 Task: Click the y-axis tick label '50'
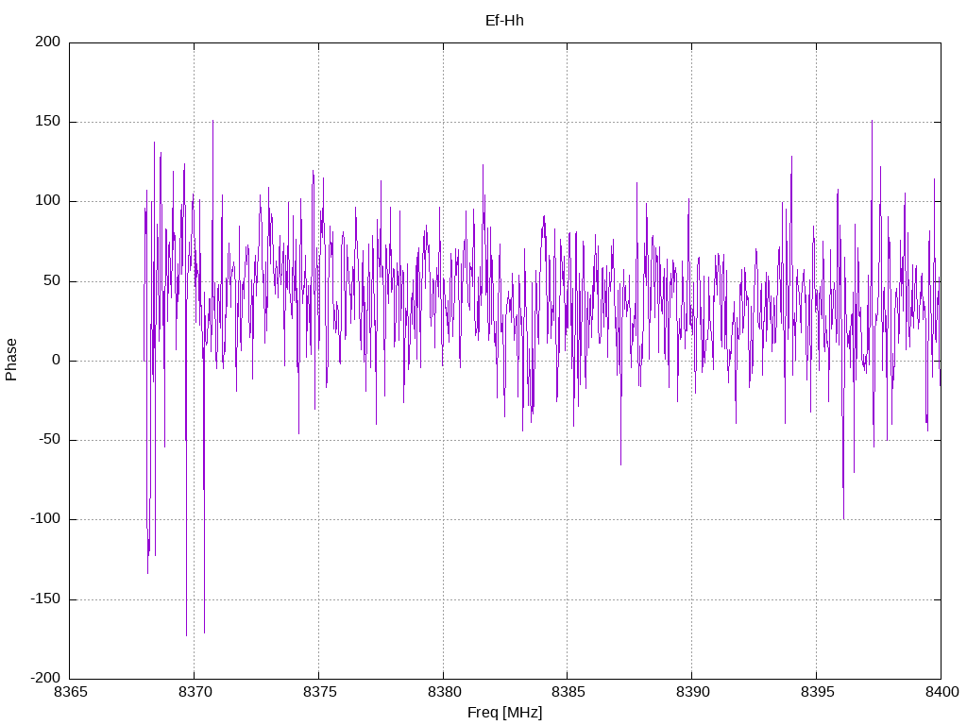click(x=53, y=280)
